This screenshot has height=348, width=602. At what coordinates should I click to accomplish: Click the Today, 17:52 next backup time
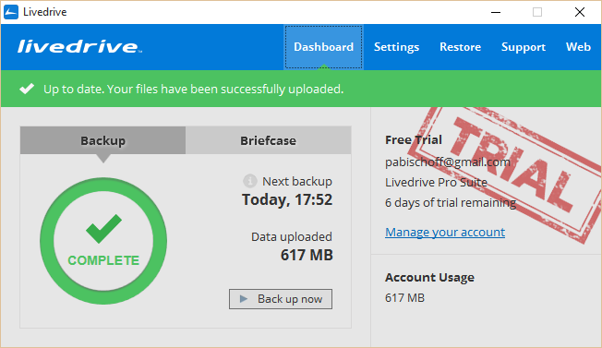click(287, 199)
